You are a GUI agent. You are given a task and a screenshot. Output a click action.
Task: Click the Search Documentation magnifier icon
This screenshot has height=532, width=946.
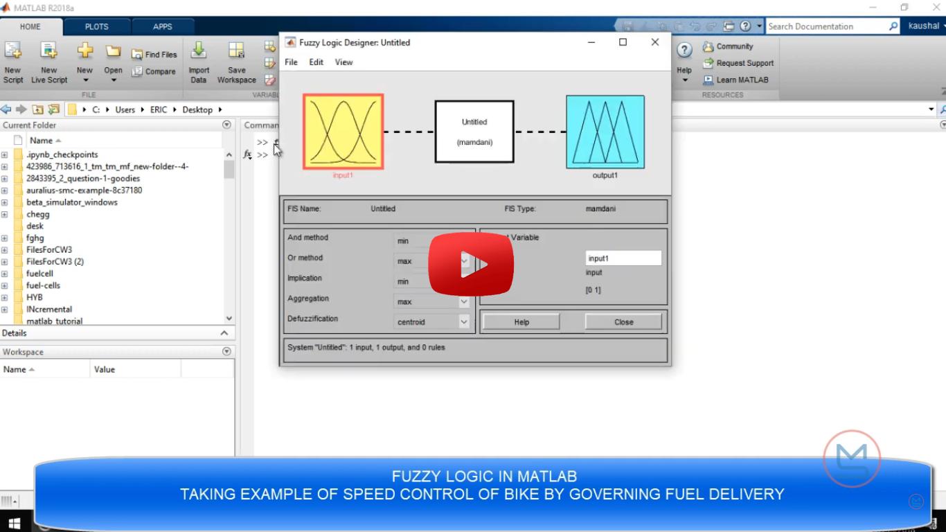tap(893, 26)
